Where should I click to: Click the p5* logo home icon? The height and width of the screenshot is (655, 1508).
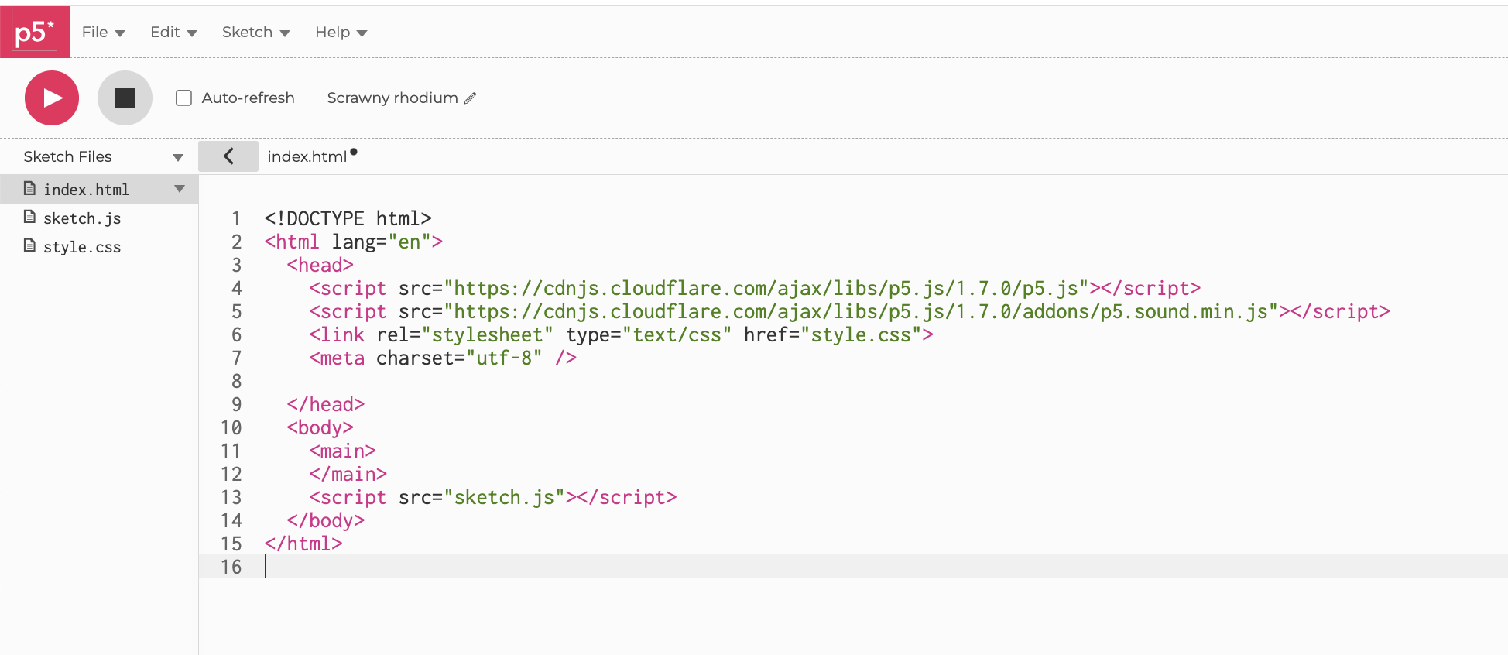(x=35, y=32)
